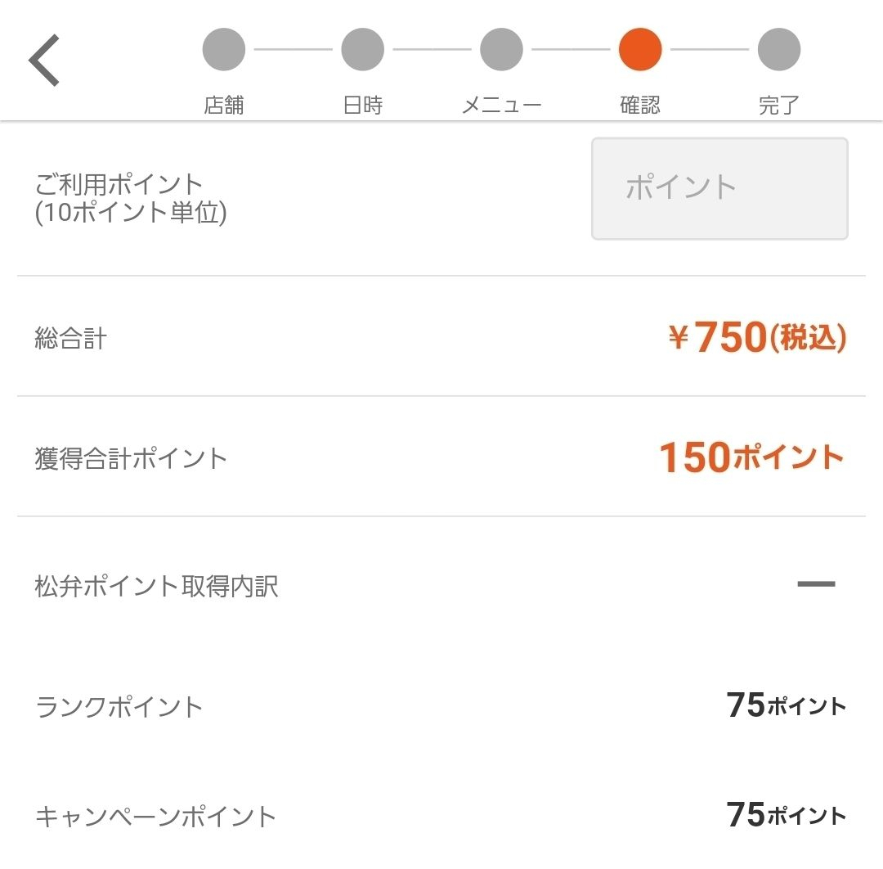
Task: Enter points in the ポイント field
Action: click(719, 189)
